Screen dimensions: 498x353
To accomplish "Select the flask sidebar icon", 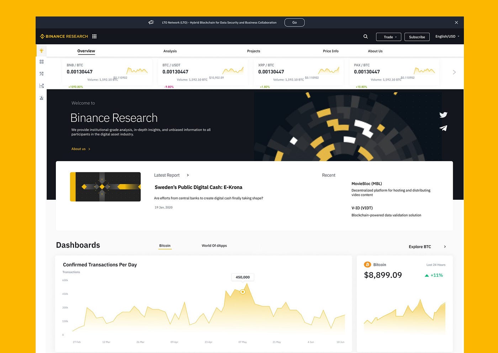I will point(42,98).
